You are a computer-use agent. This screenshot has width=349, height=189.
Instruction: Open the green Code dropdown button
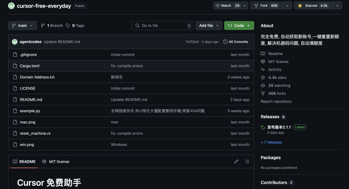click(x=239, y=26)
